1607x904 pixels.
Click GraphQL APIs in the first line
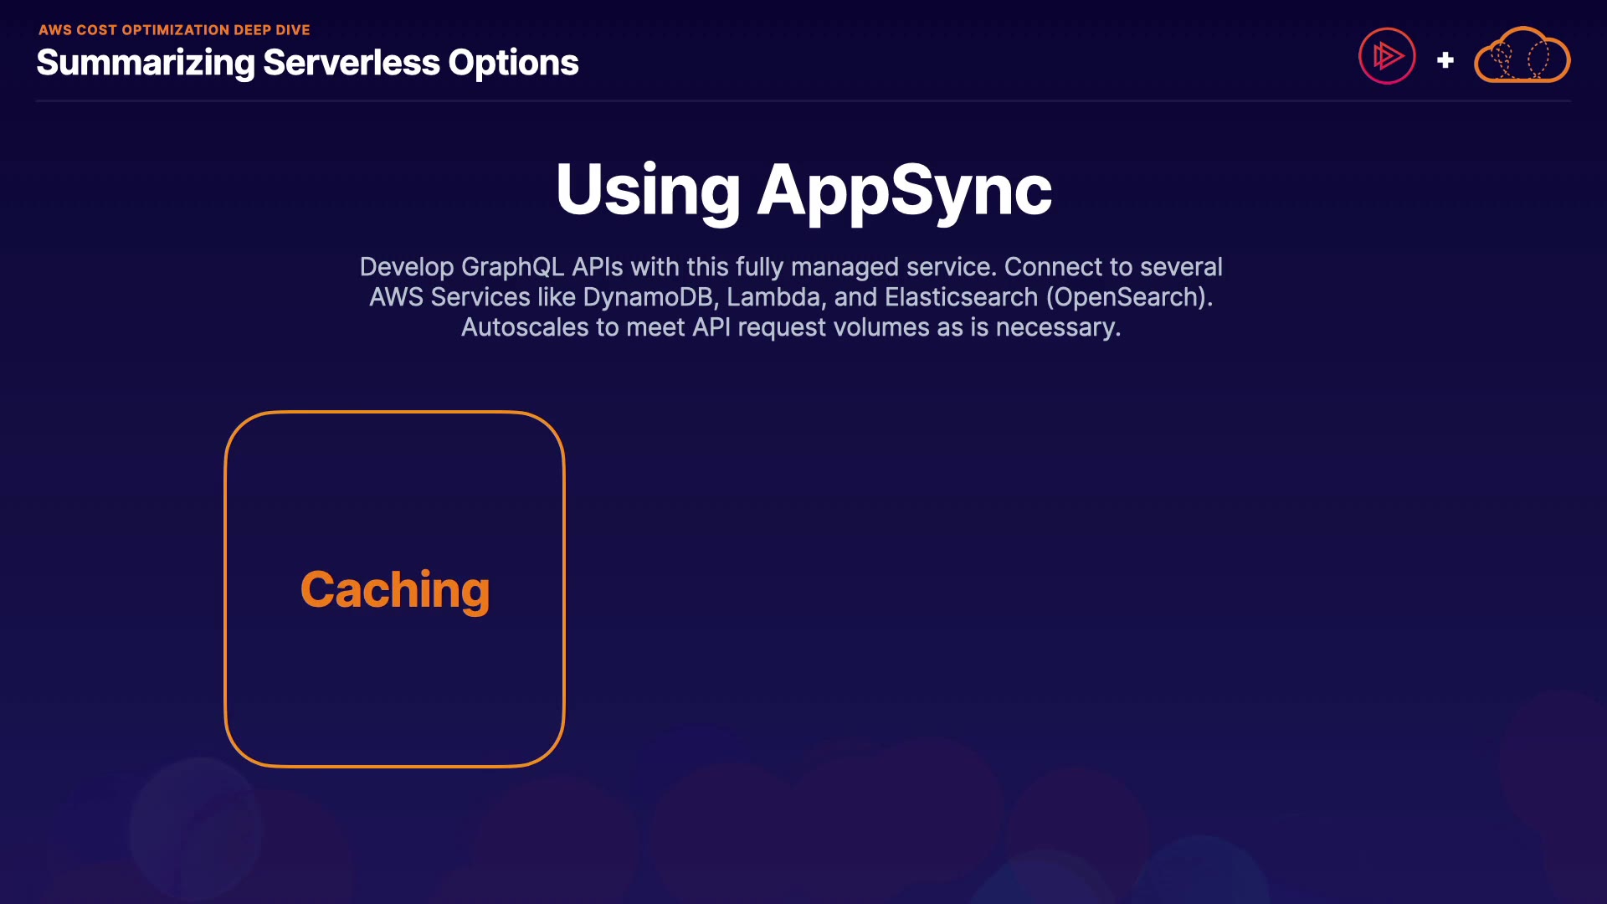point(542,267)
